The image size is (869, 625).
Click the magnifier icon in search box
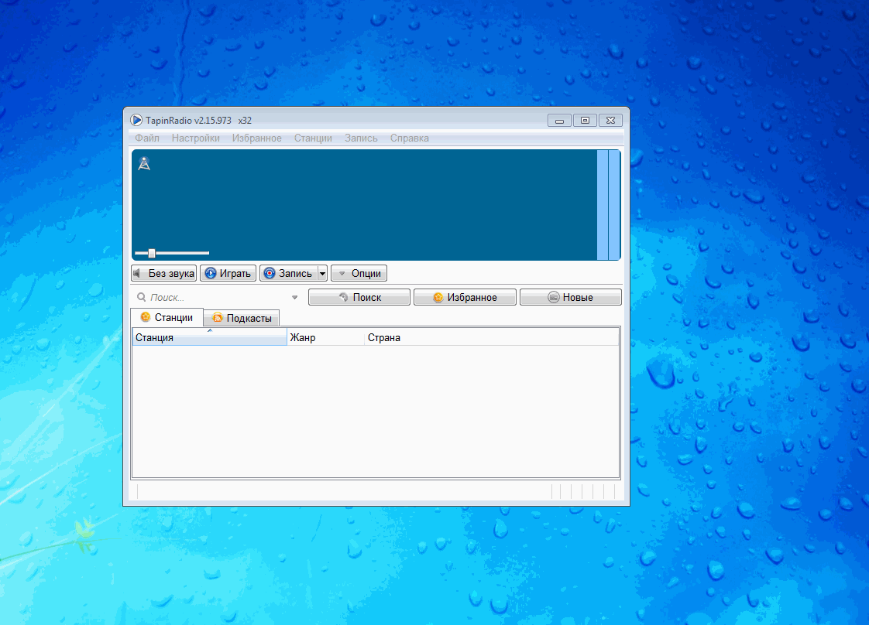[x=141, y=297]
